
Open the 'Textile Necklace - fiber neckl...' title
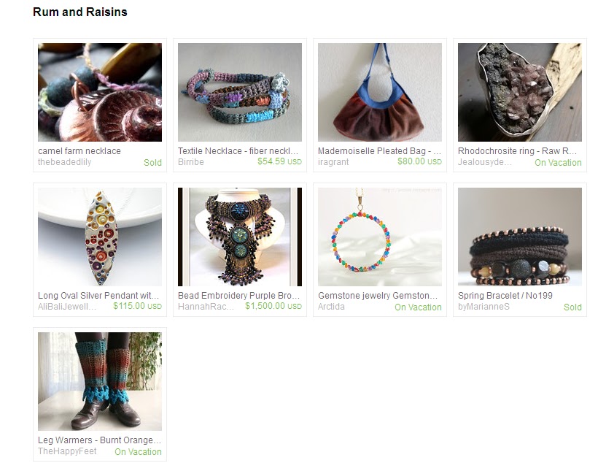pyautogui.click(x=238, y=151)
